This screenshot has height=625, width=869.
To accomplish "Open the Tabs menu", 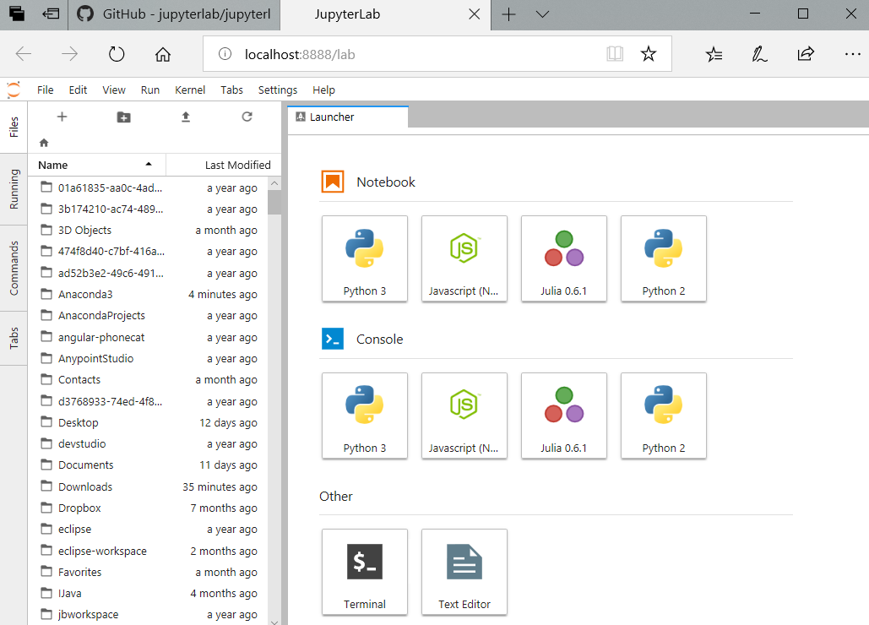I will [x=231, y=90].
